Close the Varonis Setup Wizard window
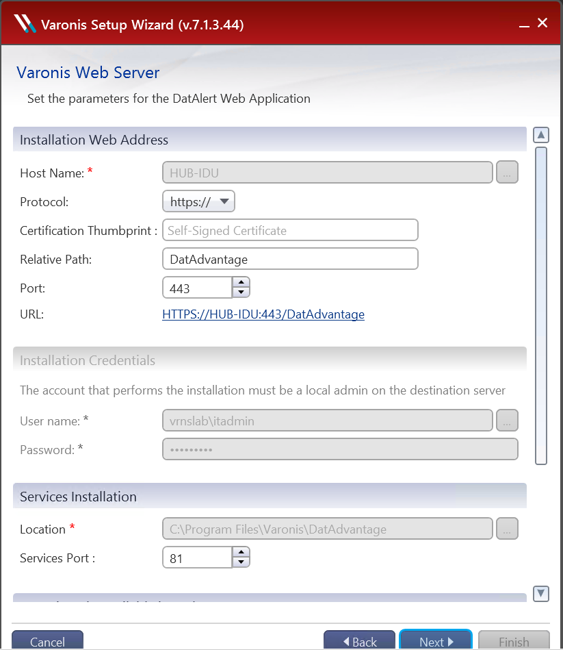 542,23
